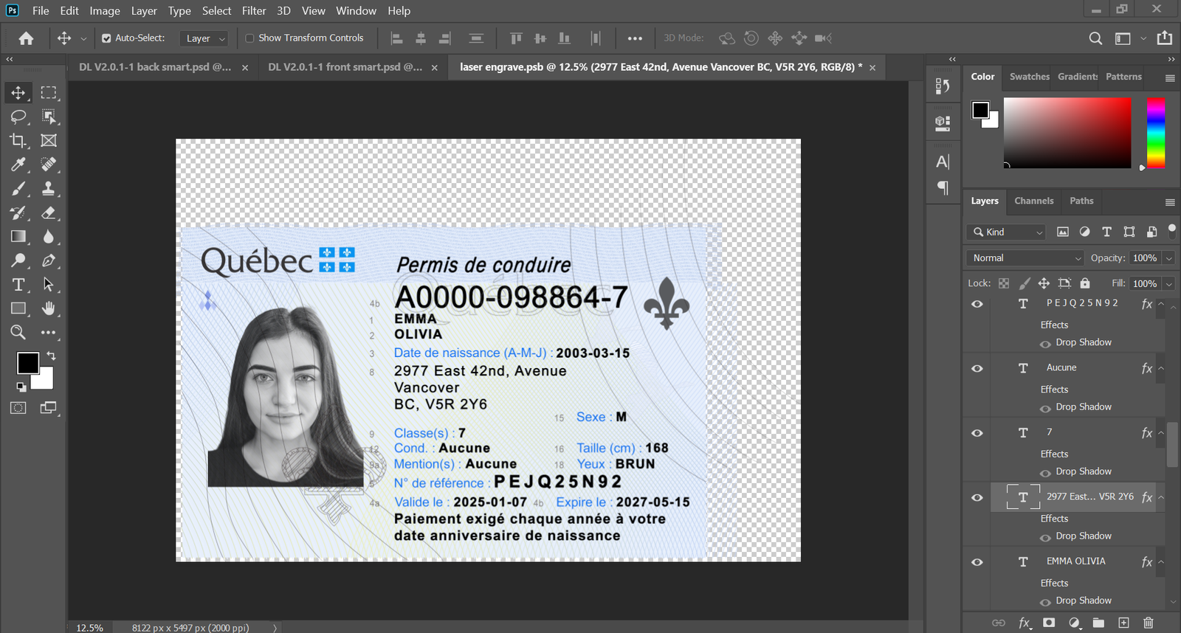Select the Object Selection tool
The height and width of the screenshot is (633, 1181).
pyautogui.click(x=49, y=117)
